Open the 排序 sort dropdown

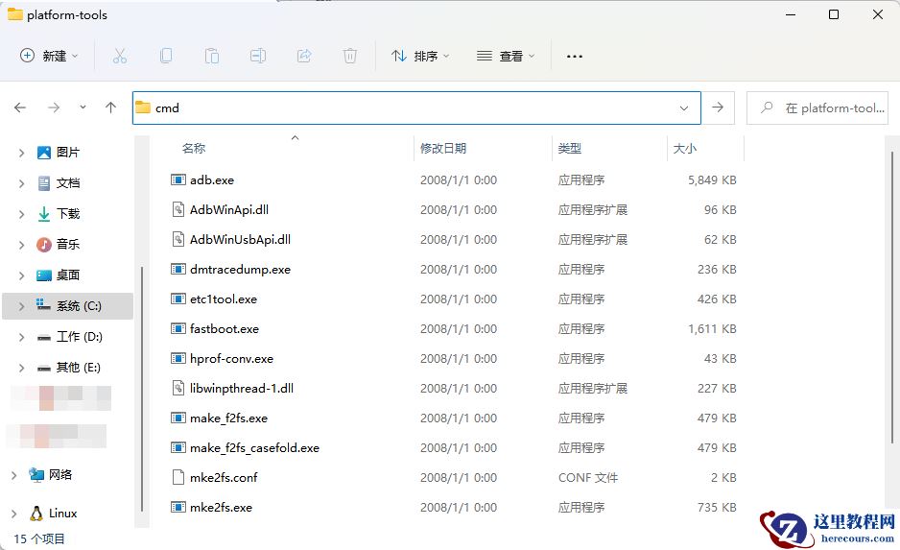420,56
